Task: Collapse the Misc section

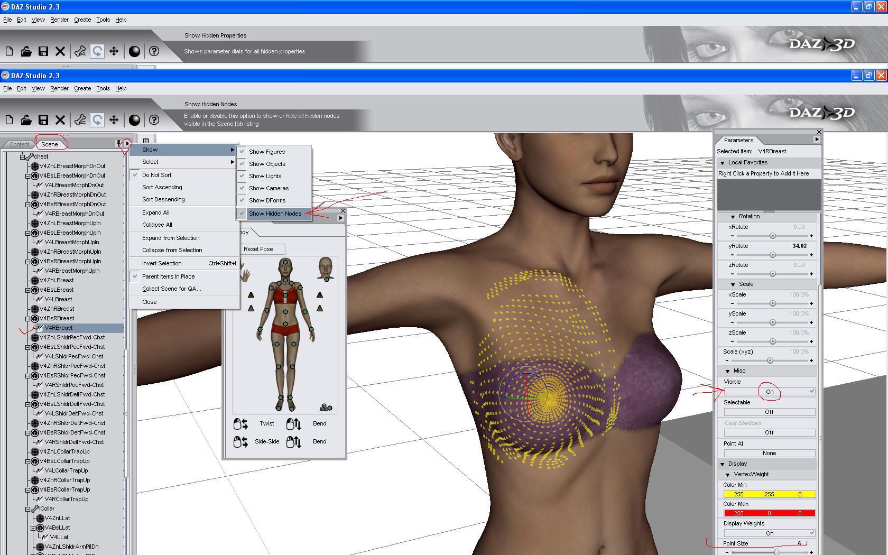Action: 727,371
